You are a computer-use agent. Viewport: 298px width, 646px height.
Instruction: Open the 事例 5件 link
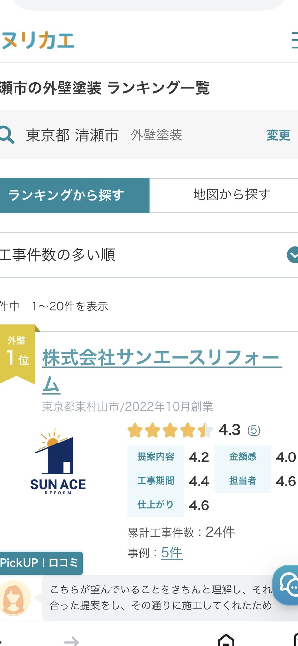pos(172,553)
